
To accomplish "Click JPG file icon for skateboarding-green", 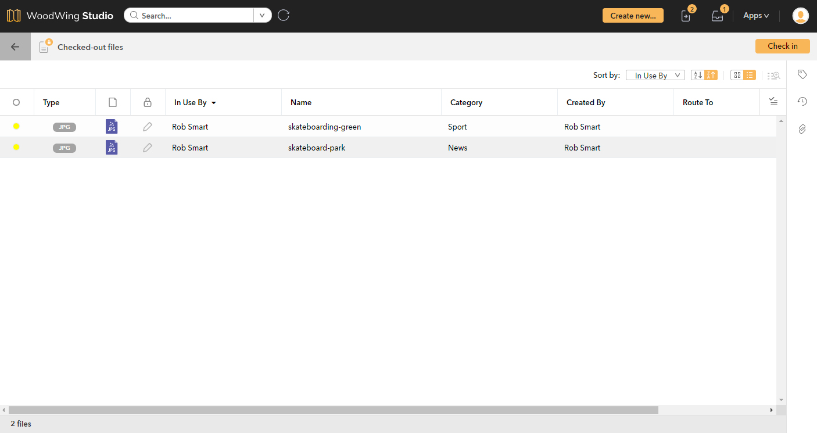I will click(x=112, y=127).
